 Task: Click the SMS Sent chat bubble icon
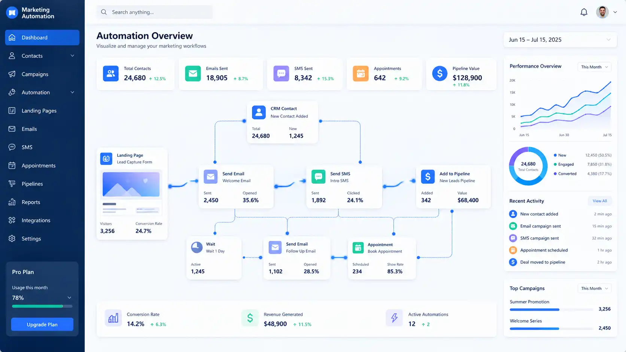coord(281,74)
